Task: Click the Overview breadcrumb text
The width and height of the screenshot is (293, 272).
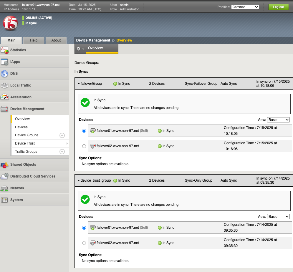Action: (x=124, y=40)
